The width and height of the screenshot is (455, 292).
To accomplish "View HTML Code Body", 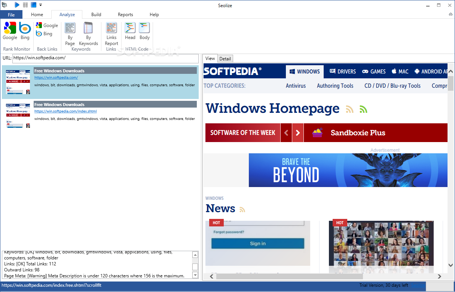I will pos(144,31).
